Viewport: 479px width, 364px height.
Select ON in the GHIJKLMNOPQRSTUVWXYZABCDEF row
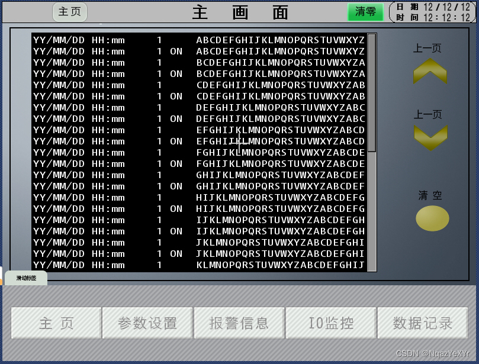point(176,186)
